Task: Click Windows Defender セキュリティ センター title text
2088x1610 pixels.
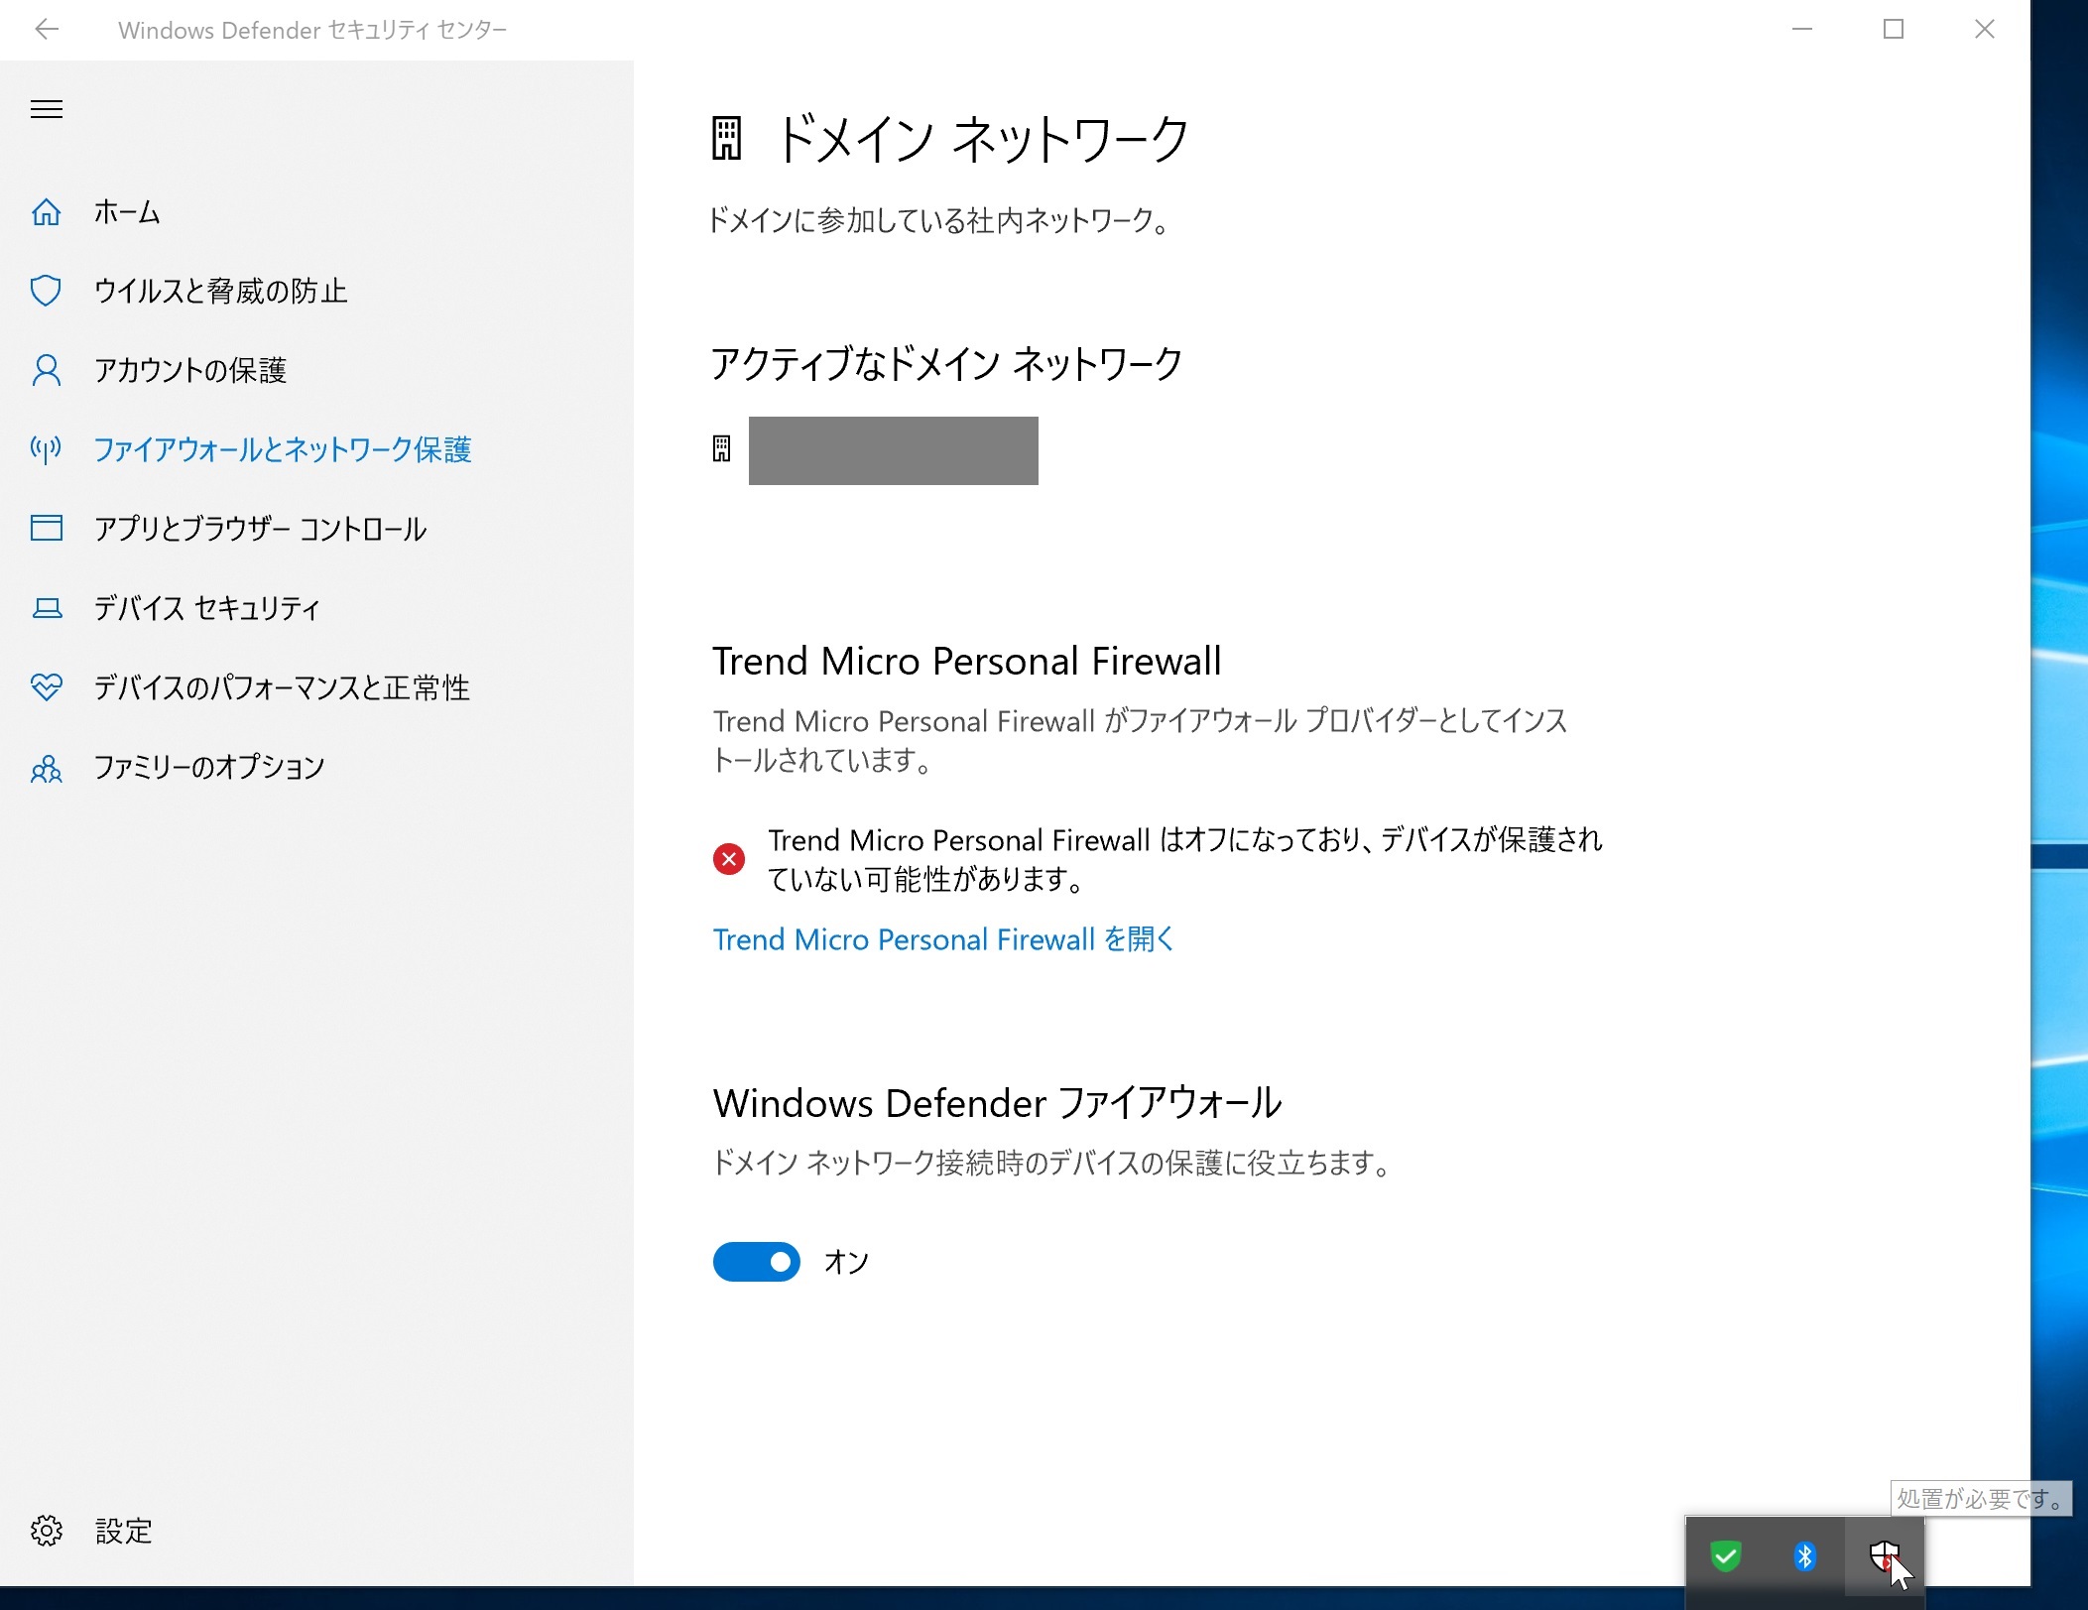Action: tap(312, 30)
